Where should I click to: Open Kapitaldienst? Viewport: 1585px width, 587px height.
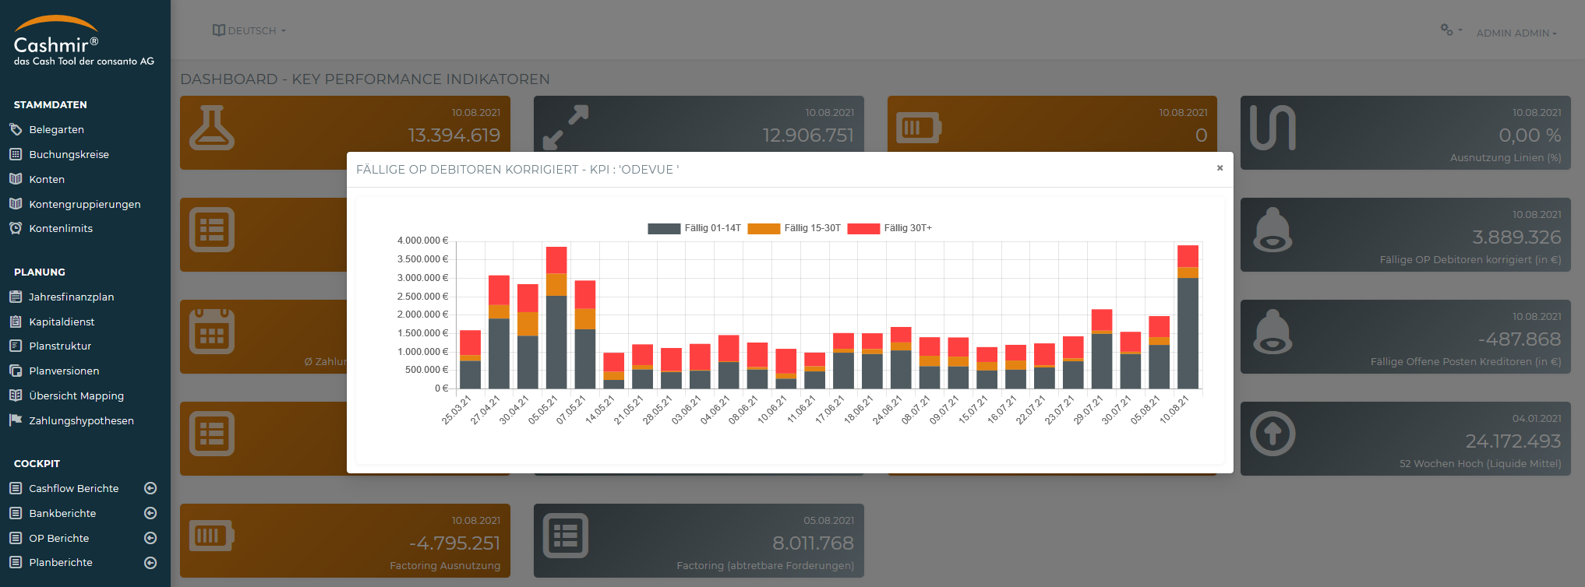click(x=62, y=322)
